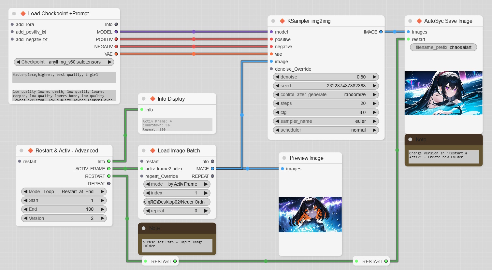Increase the steps value with right arrow

tap(374, 103)
